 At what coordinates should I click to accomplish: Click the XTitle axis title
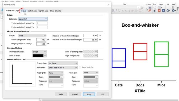click(x=140, y=91)
